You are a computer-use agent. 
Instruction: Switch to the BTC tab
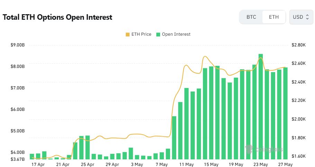pos(251,17)
